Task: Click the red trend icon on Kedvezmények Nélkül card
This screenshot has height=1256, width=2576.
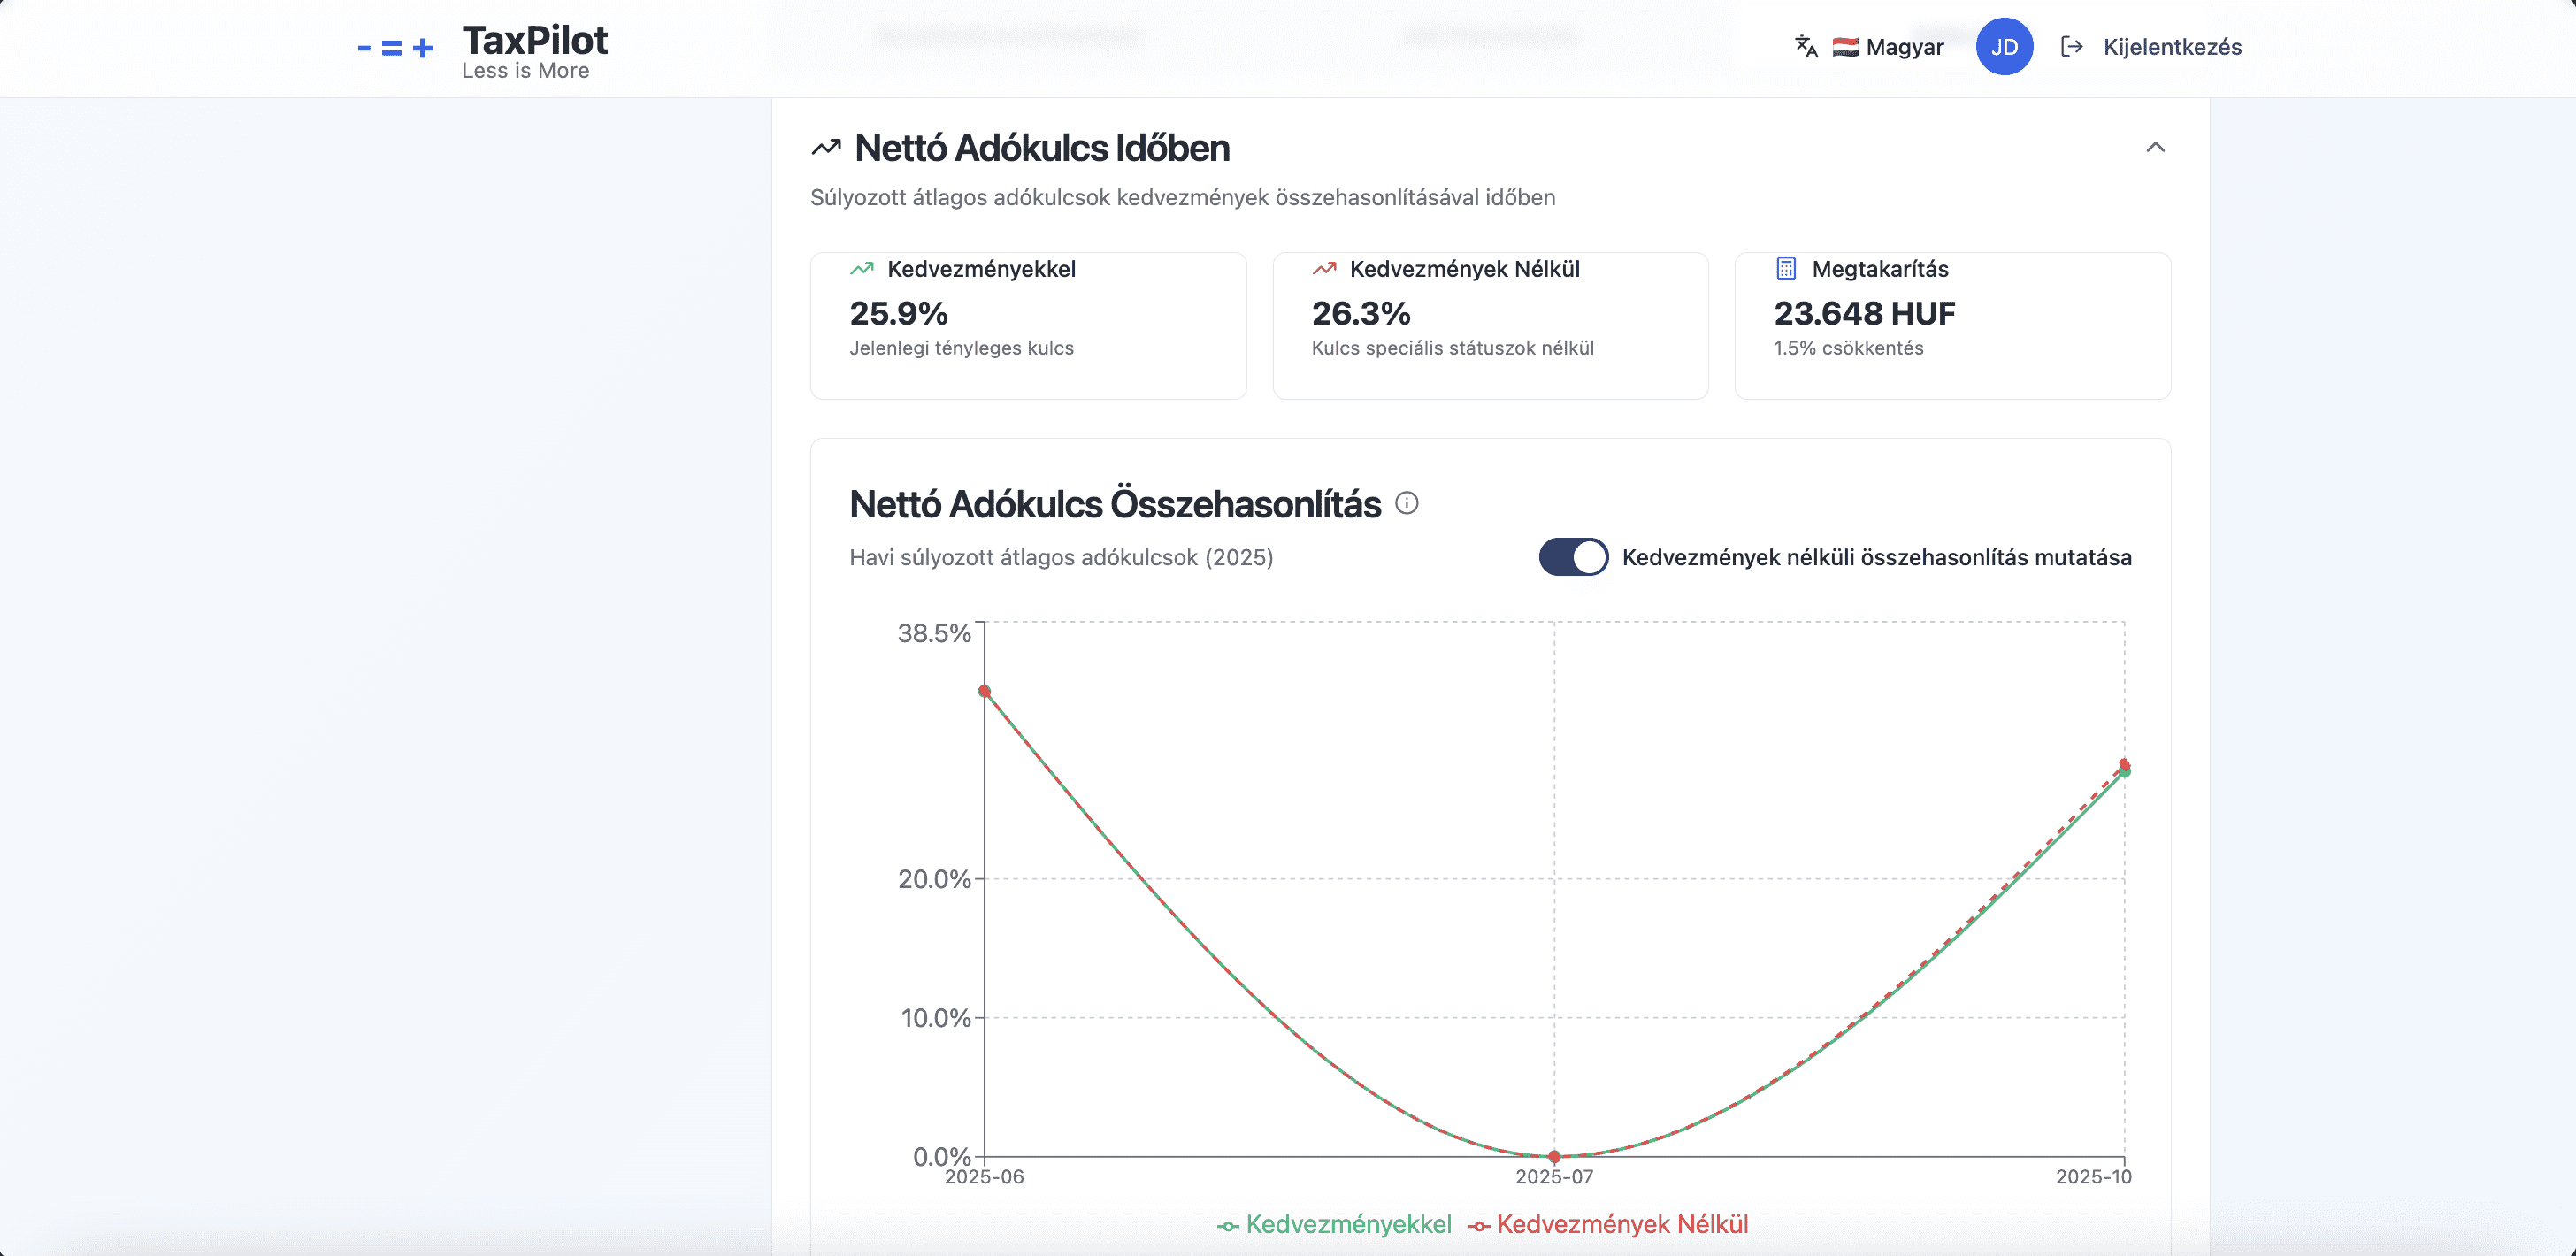Action: (1324, 269)
